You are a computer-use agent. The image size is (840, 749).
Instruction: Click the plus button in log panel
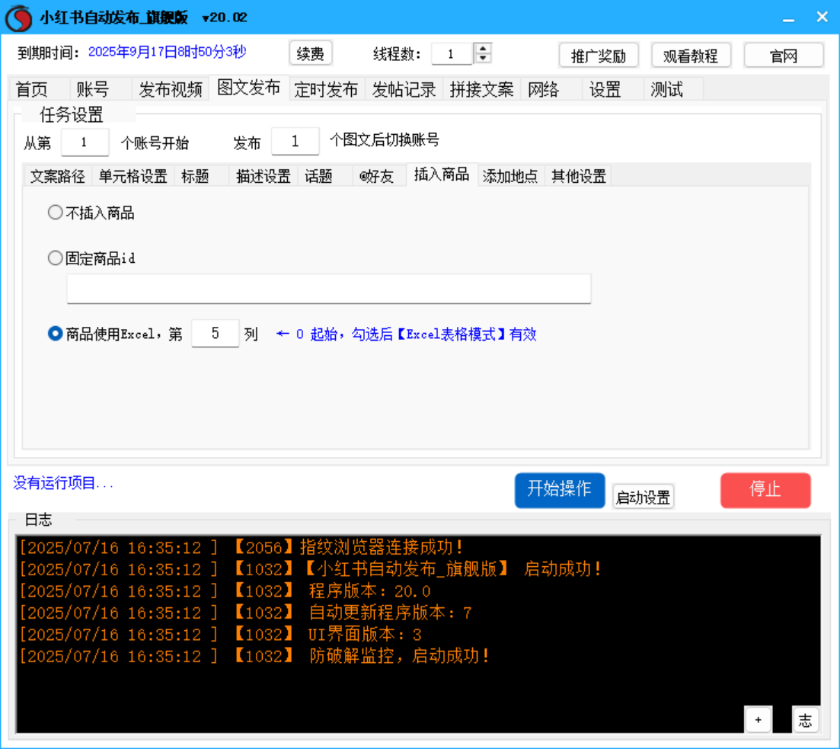(758, 720)
